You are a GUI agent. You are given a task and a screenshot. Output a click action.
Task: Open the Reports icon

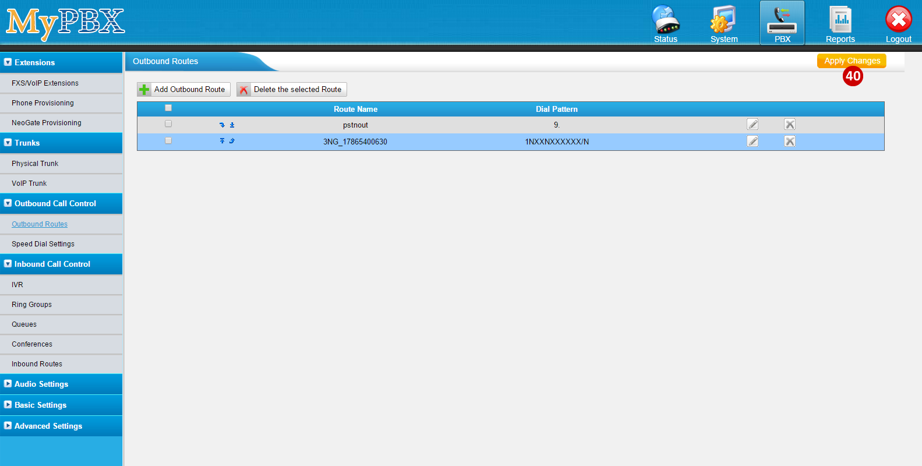point(840,23)
